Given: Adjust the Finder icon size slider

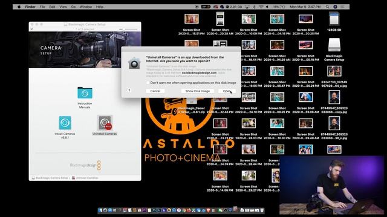Looking at the screenshot, I should [x=128, y=30].
